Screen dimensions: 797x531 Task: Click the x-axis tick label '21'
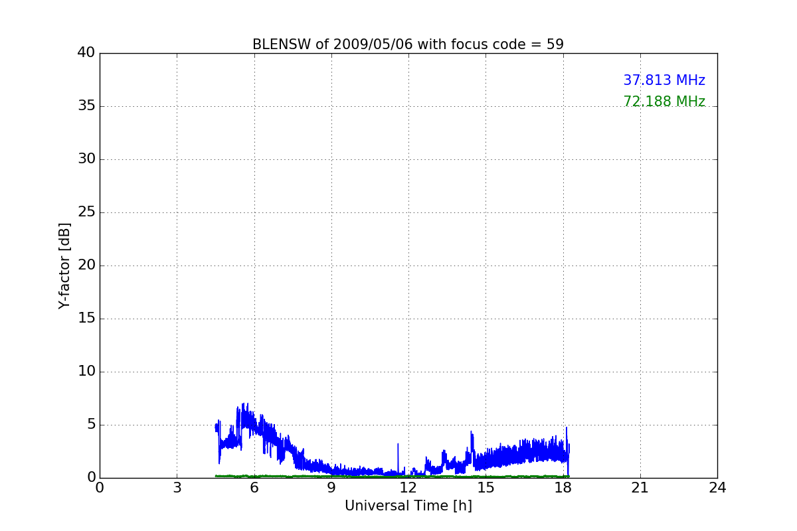pyautogui.click(x=640, y=488)
